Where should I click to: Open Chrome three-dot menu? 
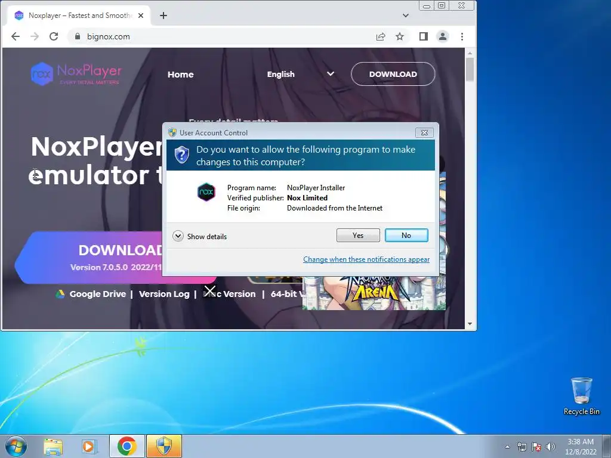pyautogui.click(x=462, y=36)
